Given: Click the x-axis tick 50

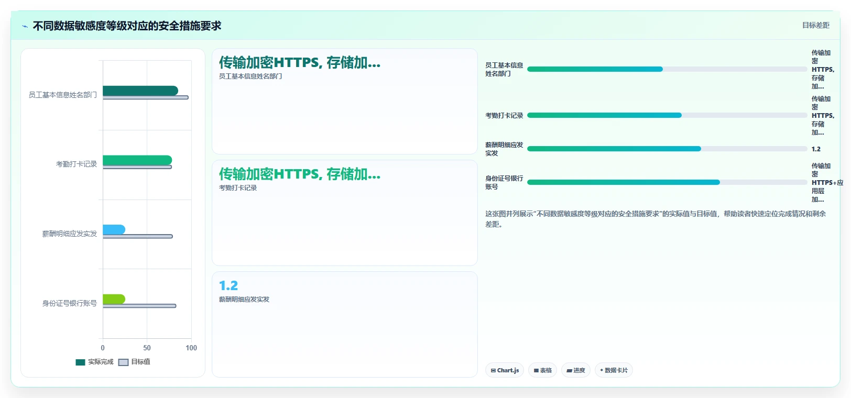Looking at the screenshot, I should [x=147, y=348].
